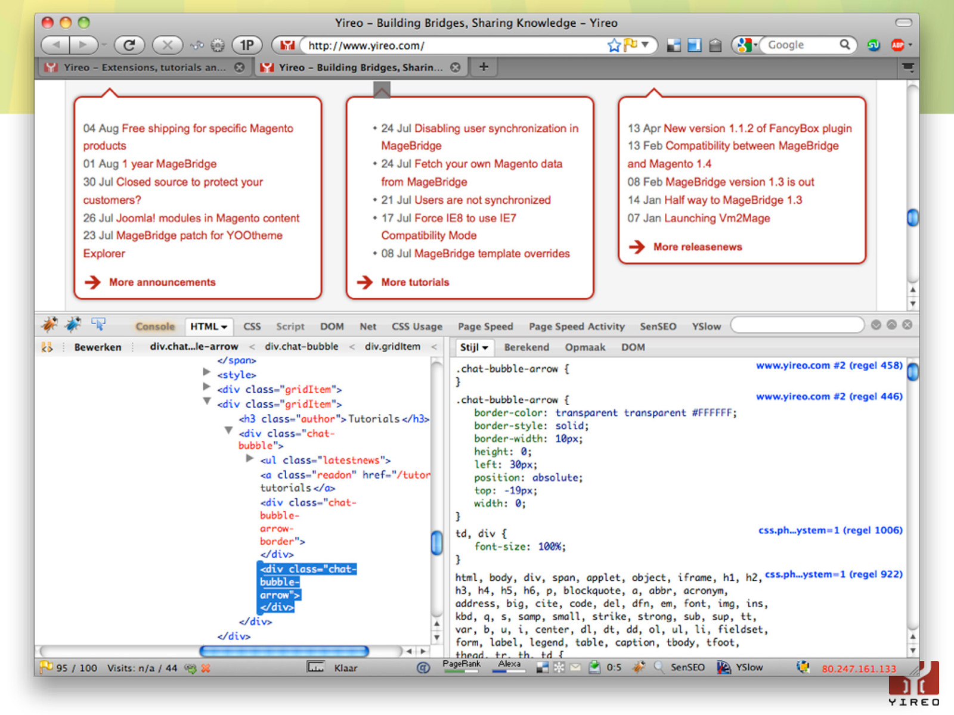Open 'Launching Vm2Mage' release link

pos(717,218)
